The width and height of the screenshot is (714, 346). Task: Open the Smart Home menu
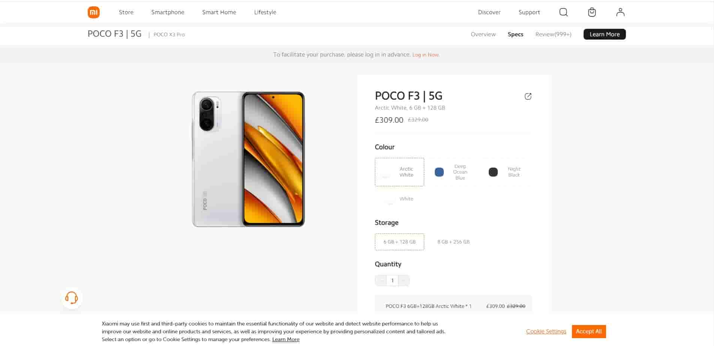tap(219, 12)
